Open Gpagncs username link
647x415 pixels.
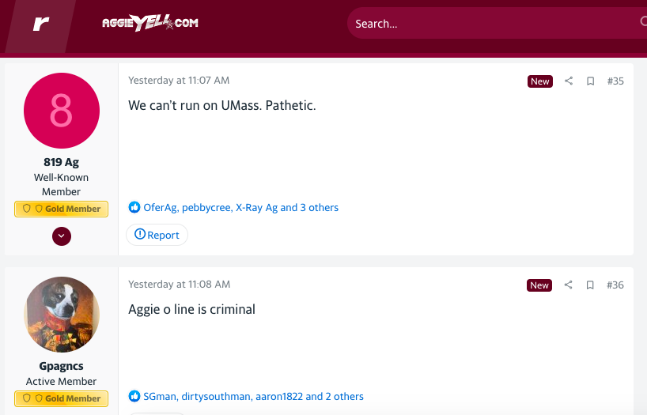[x=62, y=367]
